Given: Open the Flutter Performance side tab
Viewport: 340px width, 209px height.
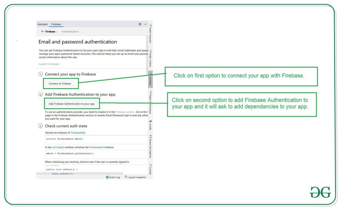Looking at the screenshot, I should tap(150, 102).
